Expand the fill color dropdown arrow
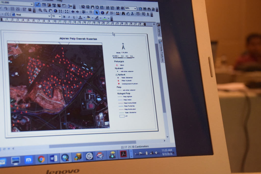 [92, 18]
